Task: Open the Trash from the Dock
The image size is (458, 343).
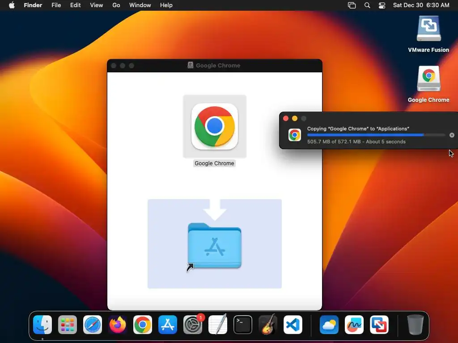Action: (x=416, y=325)
